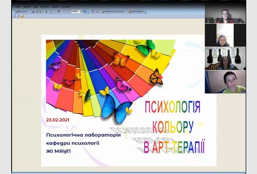Expand toolbar overflow arrow after Автозамена
Screen dimensions: 257x174
(146, 12)
